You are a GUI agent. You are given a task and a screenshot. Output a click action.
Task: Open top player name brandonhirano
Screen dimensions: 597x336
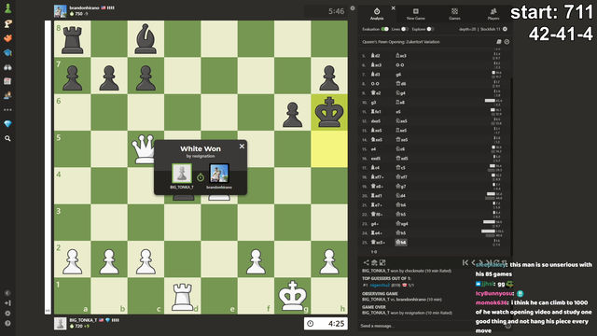tap(84, 7)
